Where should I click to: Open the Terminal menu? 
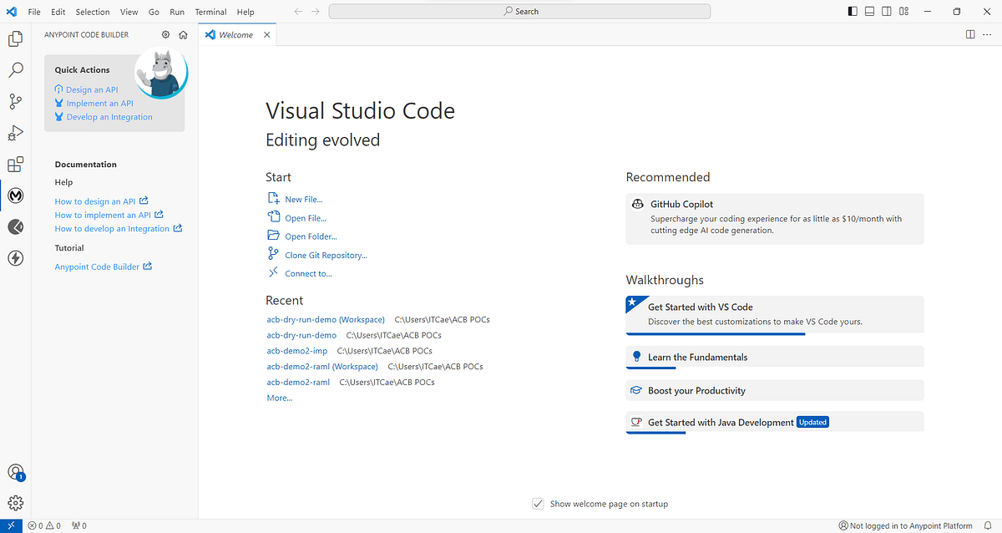pos(210,12)
